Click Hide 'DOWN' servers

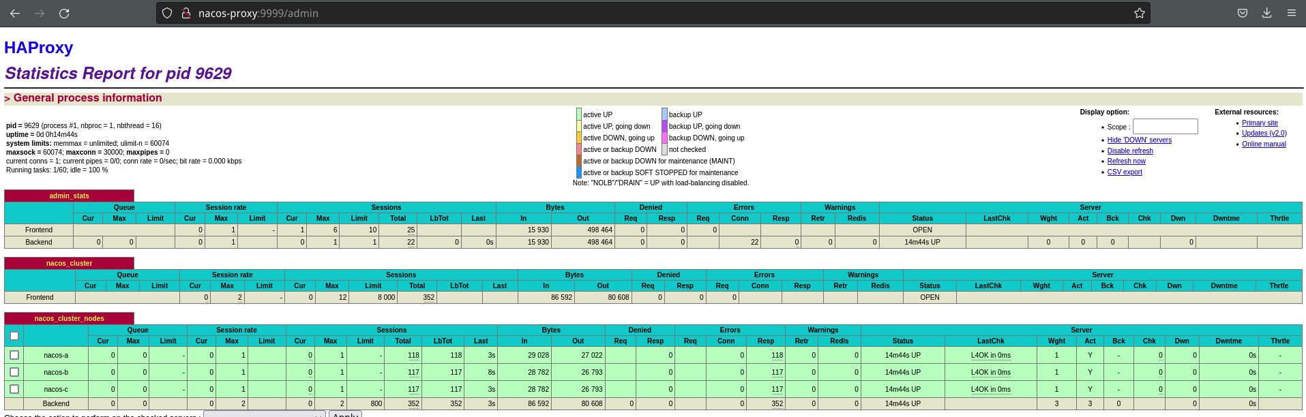tap(1139, 140)
